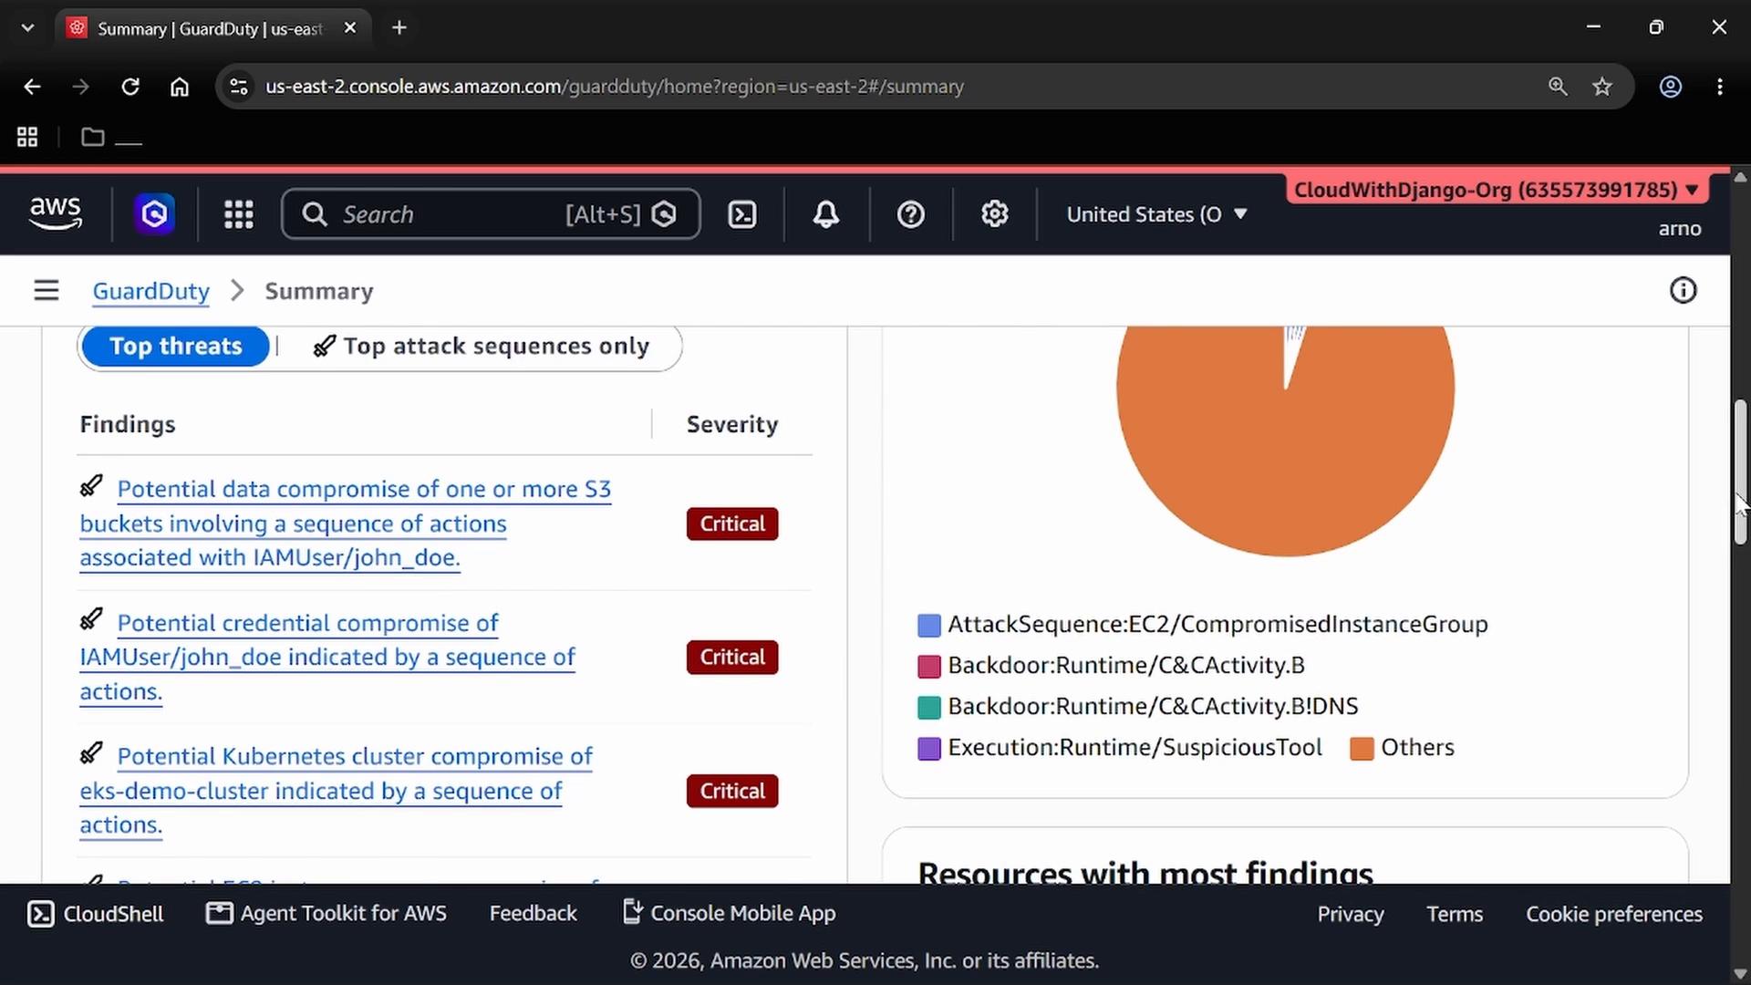Open the Kubernetes eks-demo-cluster compromise finding
Viewport: 1751px width, 985px height.
[337, 791]
